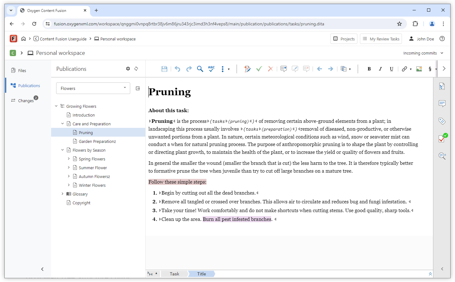Open the comments side panel icon
Screen dimensions: 455x282
pos(442,104)
